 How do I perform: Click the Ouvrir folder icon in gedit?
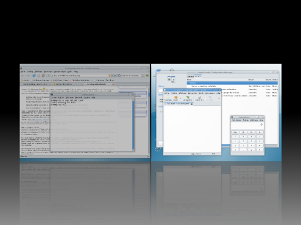coord(176,97)
